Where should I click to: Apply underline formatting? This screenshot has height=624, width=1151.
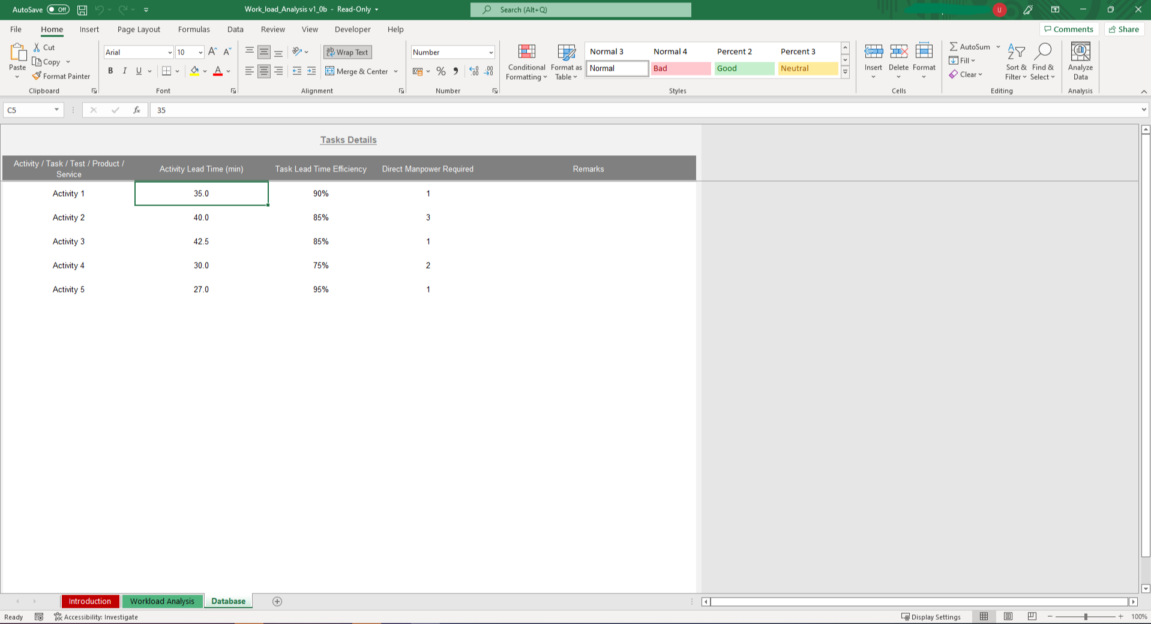point(139,71)
